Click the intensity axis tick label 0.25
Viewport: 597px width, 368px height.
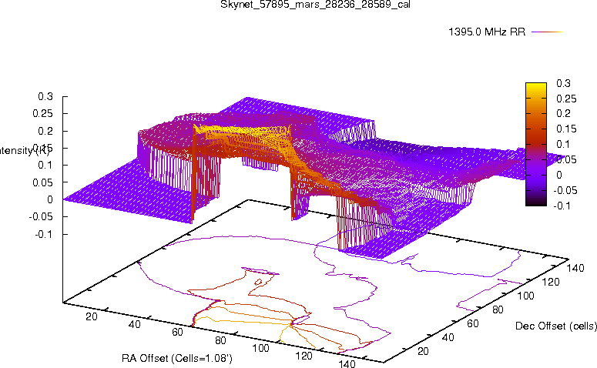pyautogui.click(x=42, y=113)
